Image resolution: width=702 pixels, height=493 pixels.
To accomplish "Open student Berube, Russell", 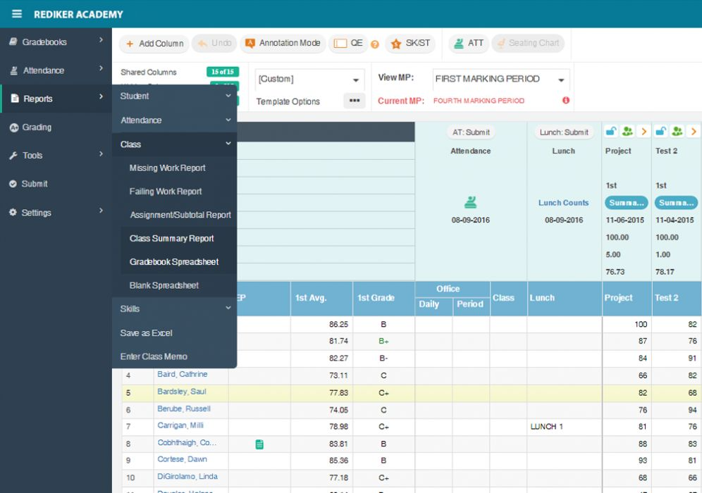I will pyautogui.click(x=184, y=408).
